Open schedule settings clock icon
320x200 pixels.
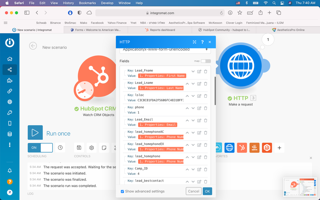pyautogui.click(x=60, y=147)
